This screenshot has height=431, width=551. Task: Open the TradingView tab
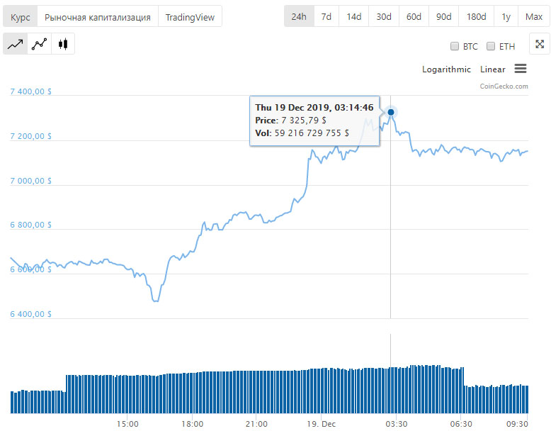click(x=190, y=17)
